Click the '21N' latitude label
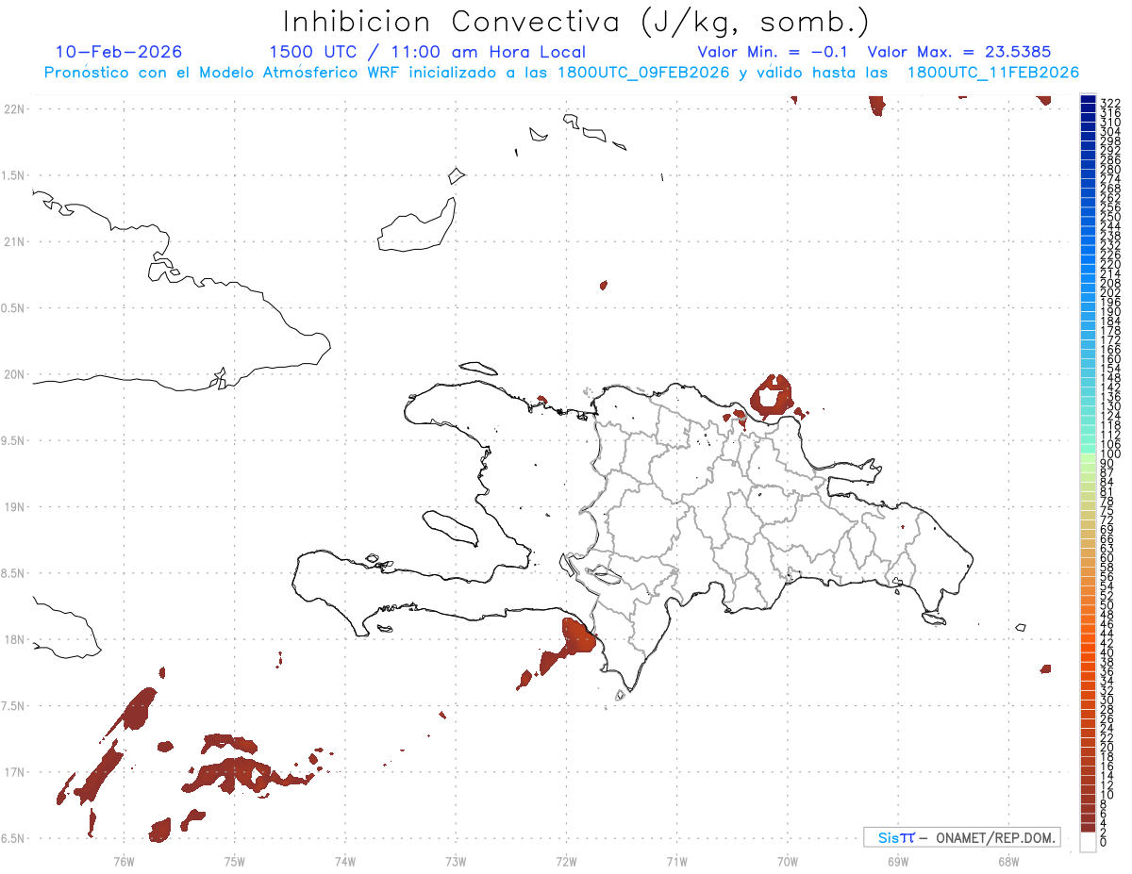1132x874 pixels. pyautogui.click(x=14, y=242)
